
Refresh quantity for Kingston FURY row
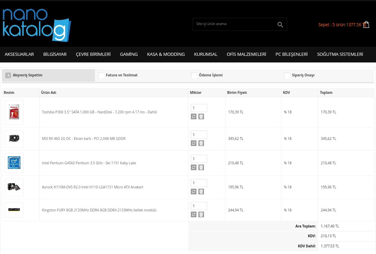[194, 214]
